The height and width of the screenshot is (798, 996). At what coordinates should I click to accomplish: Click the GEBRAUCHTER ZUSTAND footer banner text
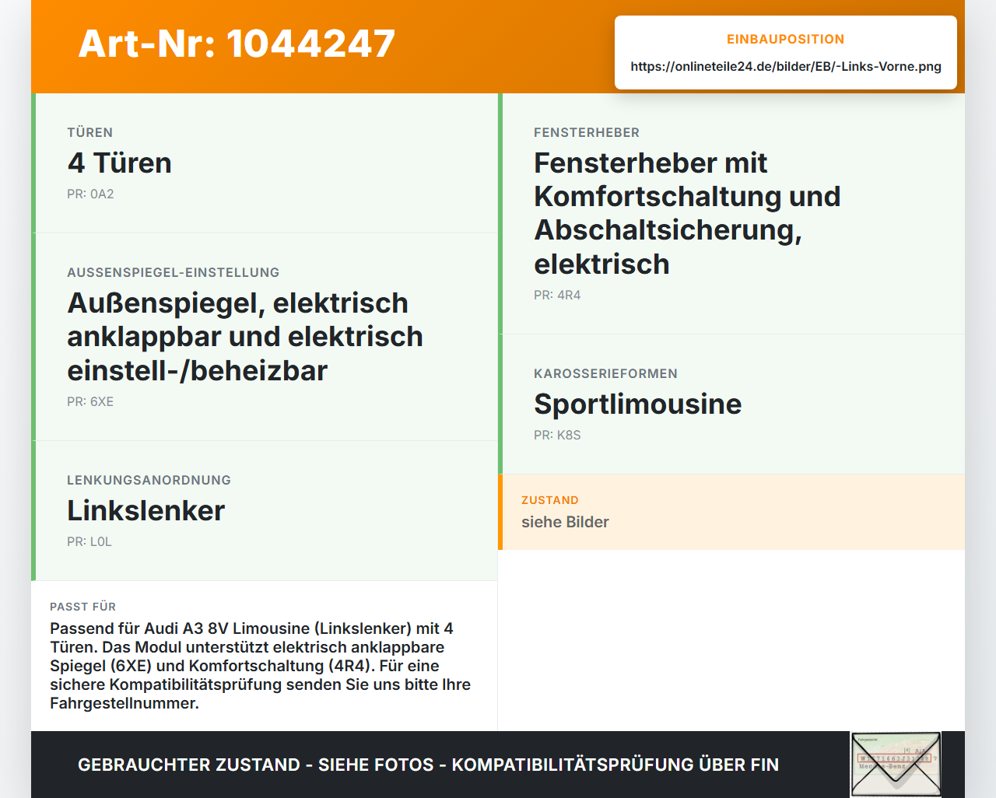tap(428, 765)
